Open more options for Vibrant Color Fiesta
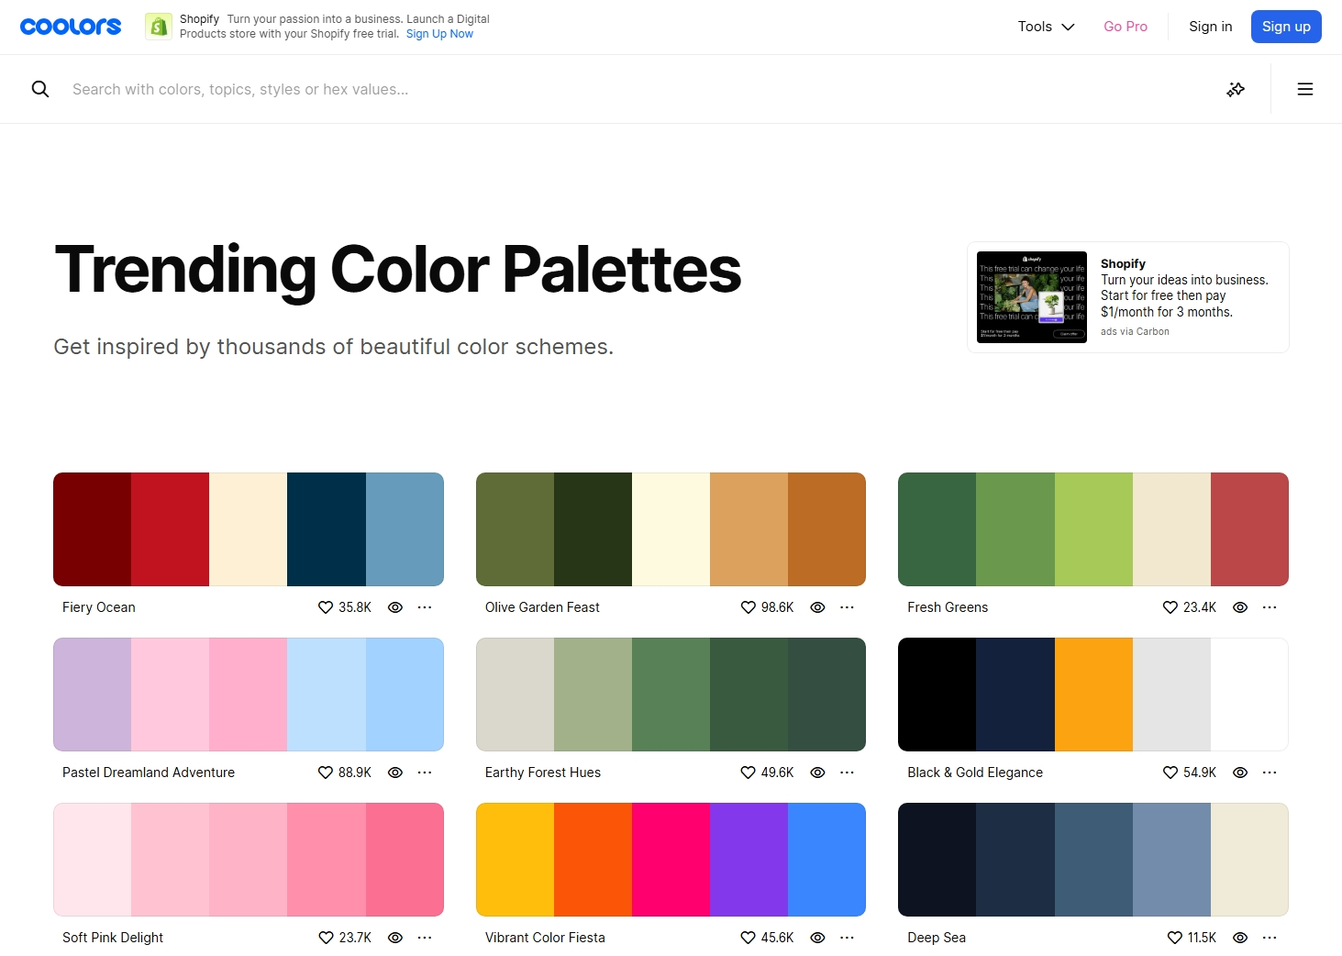 847,938
